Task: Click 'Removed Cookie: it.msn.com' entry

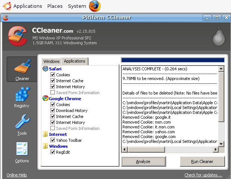Action: 149,127
